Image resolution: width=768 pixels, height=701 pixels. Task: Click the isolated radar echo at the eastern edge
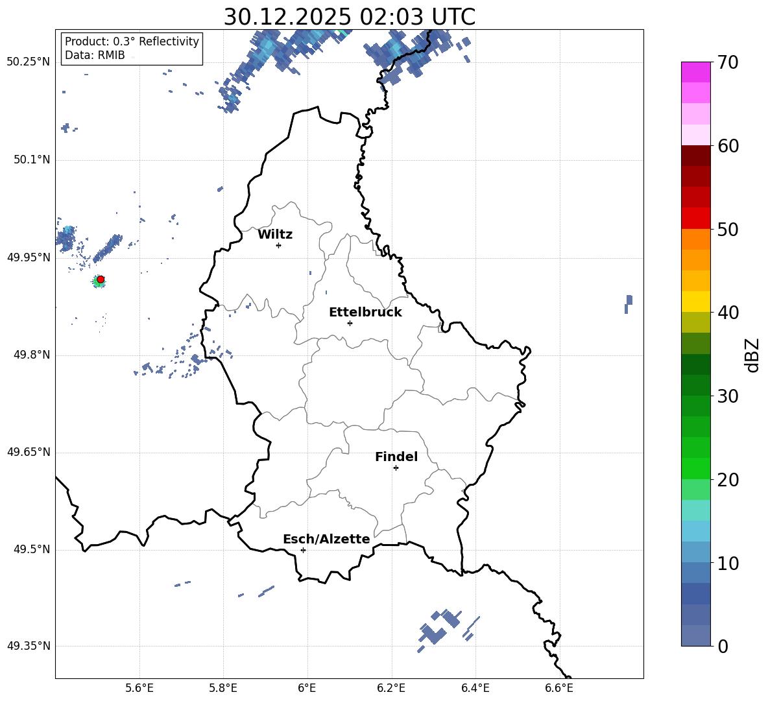coord(629,304)
